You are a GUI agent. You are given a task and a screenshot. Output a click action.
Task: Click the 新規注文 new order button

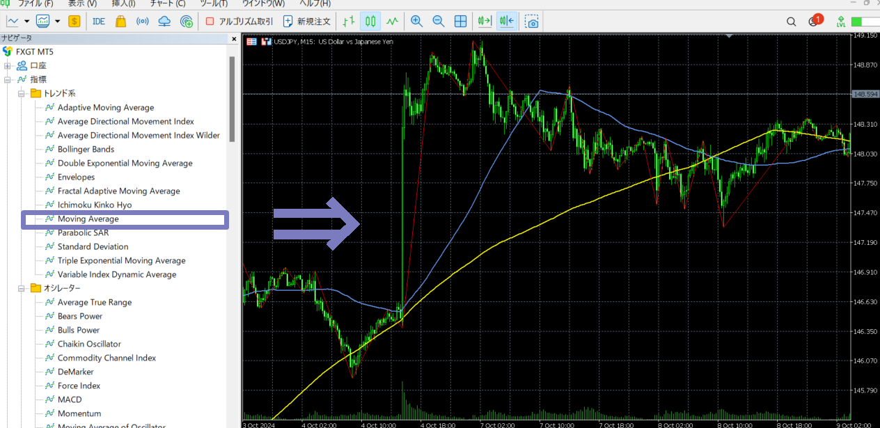tap(307, 22)
